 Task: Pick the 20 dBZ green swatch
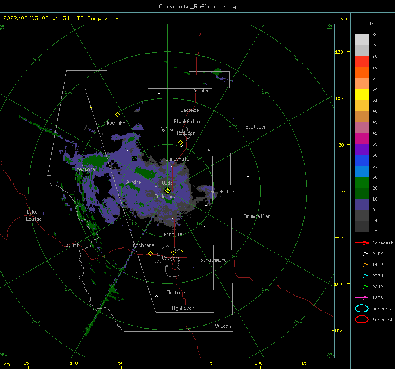(362, 182)
